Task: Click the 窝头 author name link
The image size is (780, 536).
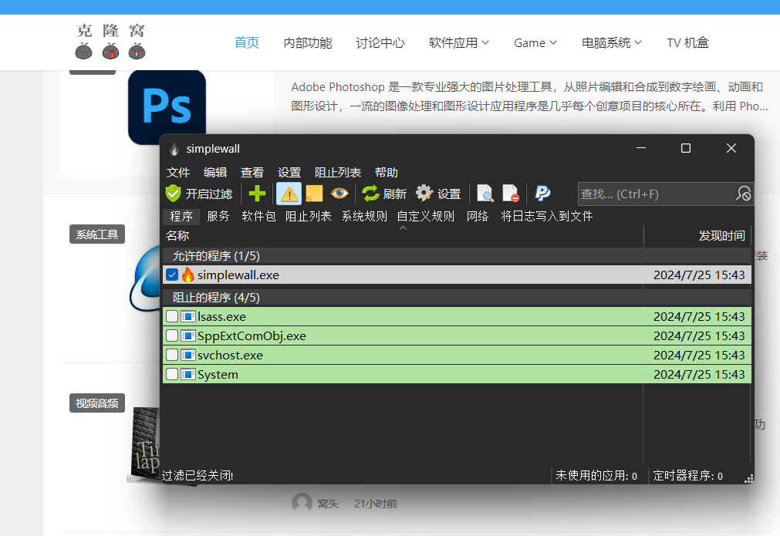Action: 329,504
